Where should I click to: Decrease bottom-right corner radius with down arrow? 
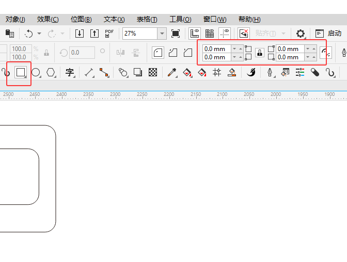pos(308,57)
